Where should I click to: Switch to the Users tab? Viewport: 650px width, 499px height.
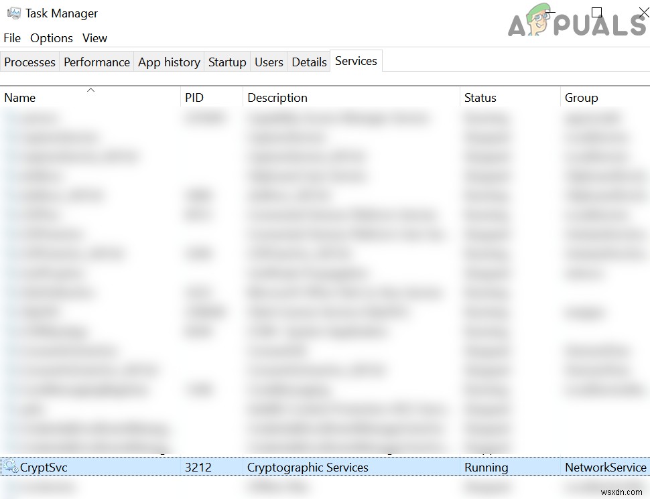coord(269,62)
